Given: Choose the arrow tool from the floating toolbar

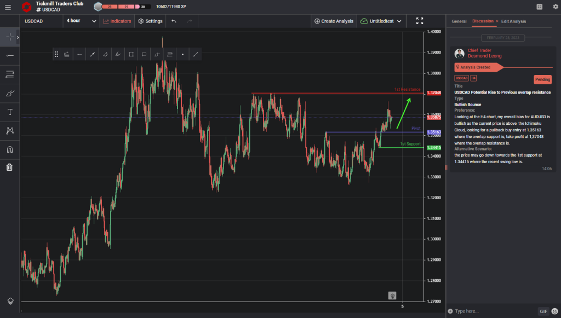Looking at the screenshot, I should (x=79, y=54).
